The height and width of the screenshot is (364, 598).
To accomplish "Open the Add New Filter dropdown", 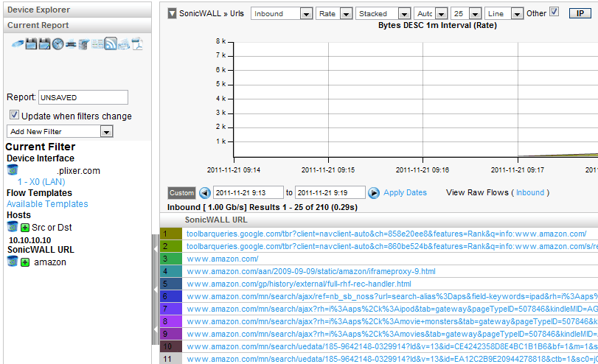I will pyautogui.click(x=60, y=131).
